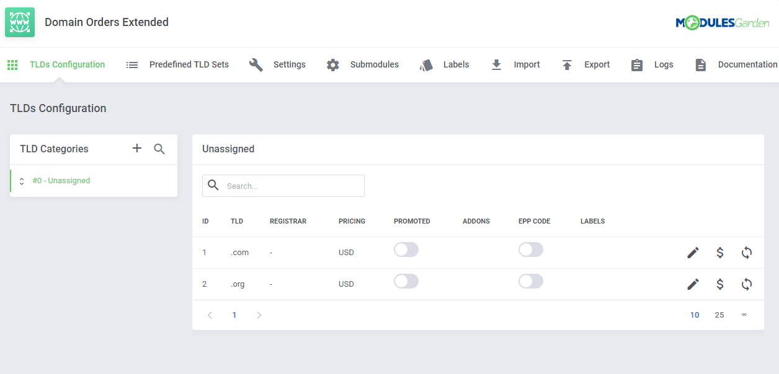Toggle EPP Code switch for .org
The width and height of the screenshot is (779, 374).
coord(531,281)
